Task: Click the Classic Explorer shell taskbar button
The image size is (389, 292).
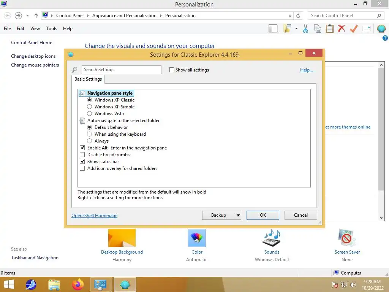Action: point(125,284)
